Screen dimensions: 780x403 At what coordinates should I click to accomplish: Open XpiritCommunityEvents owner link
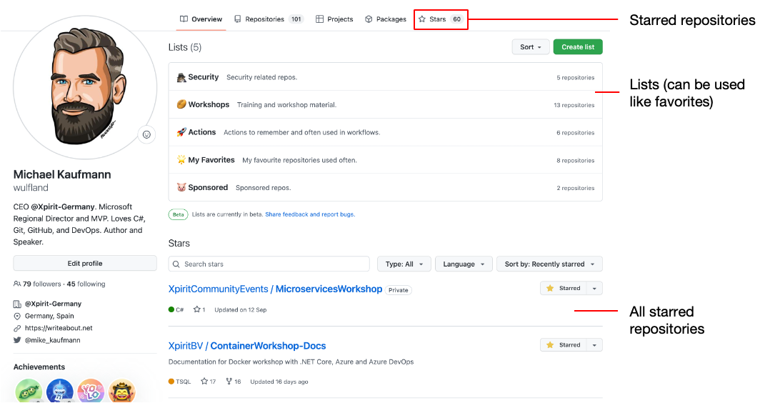tap(219, 289)
